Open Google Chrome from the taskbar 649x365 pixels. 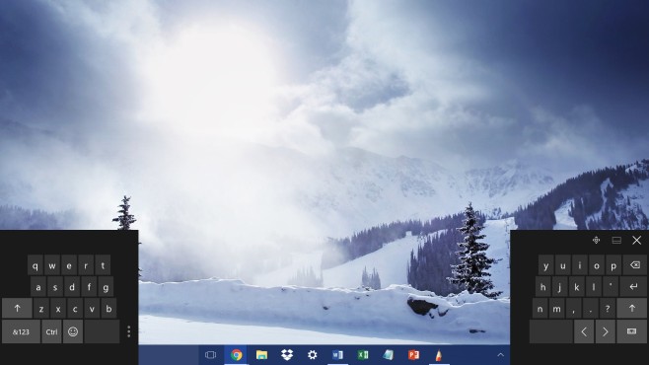pyautogui.click(x=237, y=355)
